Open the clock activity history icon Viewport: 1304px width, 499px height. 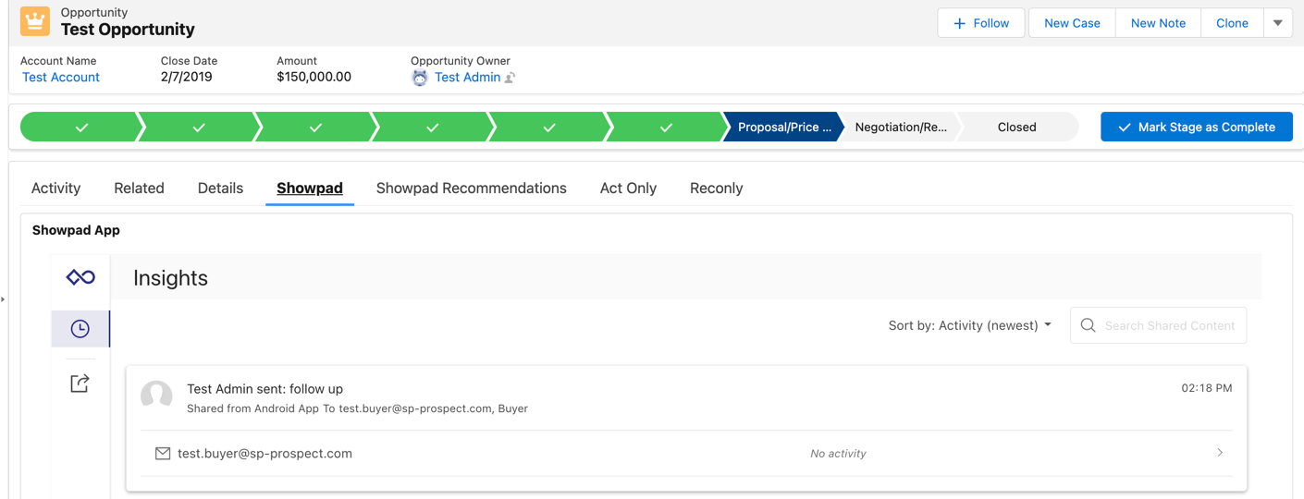point(80,329)
